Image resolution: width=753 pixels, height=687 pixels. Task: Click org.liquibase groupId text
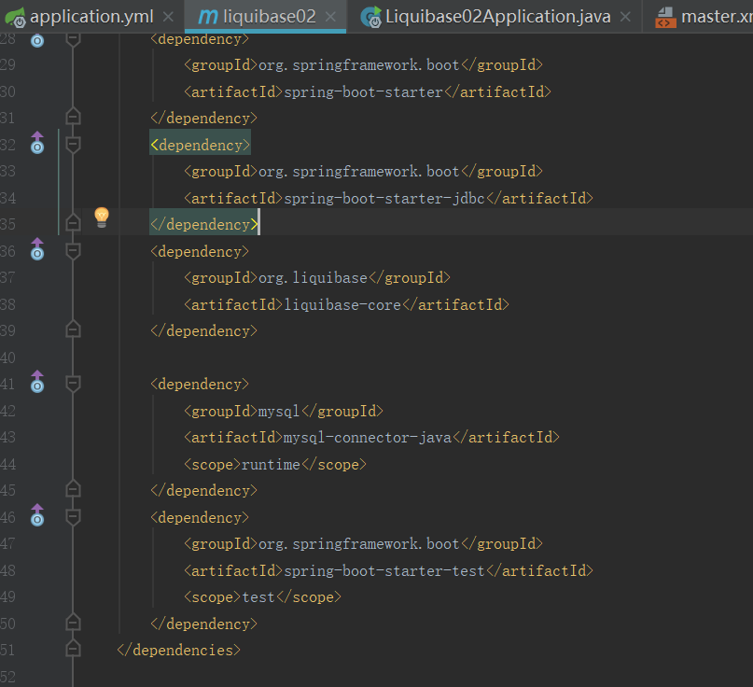(313, 277)
